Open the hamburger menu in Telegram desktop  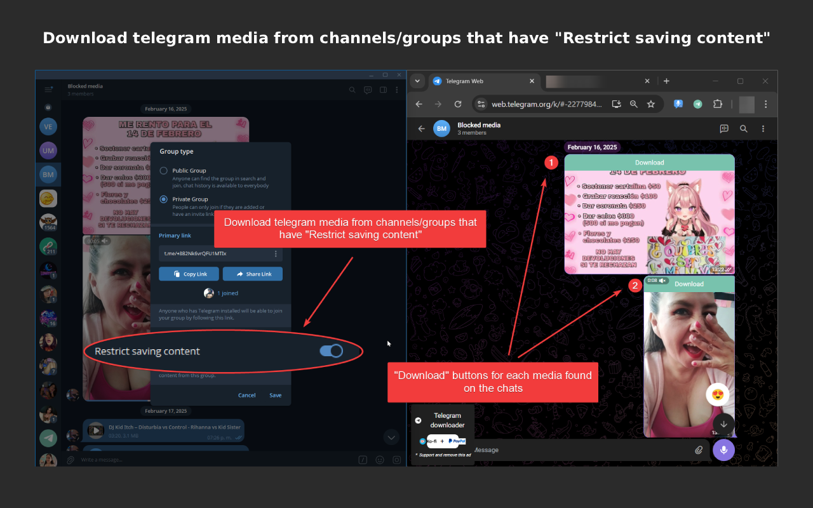[48, 89]
